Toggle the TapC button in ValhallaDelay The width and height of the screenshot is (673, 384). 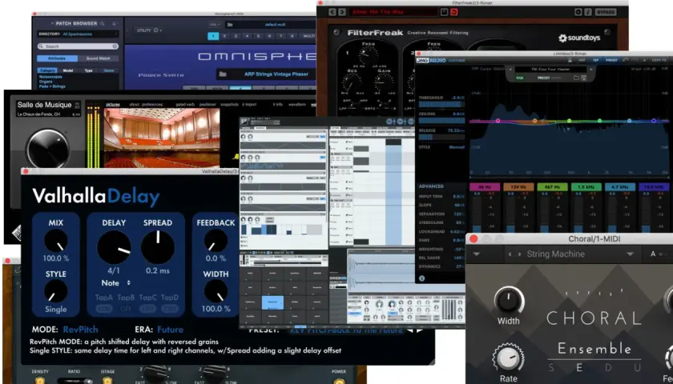147,308
